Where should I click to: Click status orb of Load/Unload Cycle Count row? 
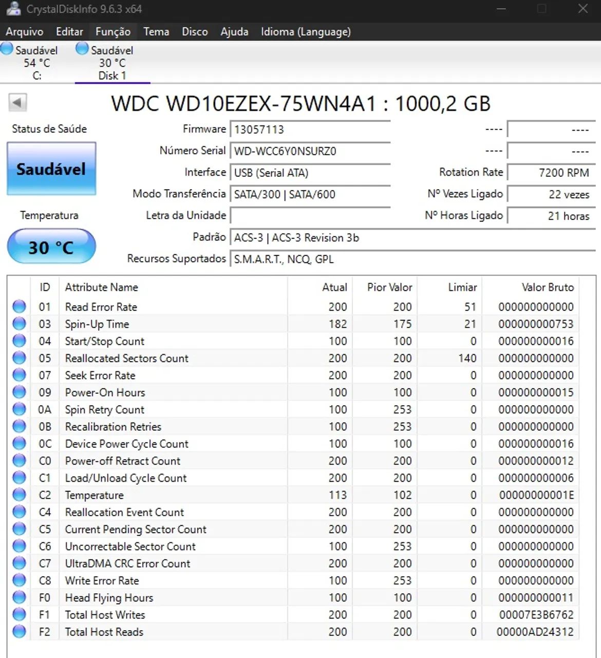pyautogui.click(x=19, y=478)
